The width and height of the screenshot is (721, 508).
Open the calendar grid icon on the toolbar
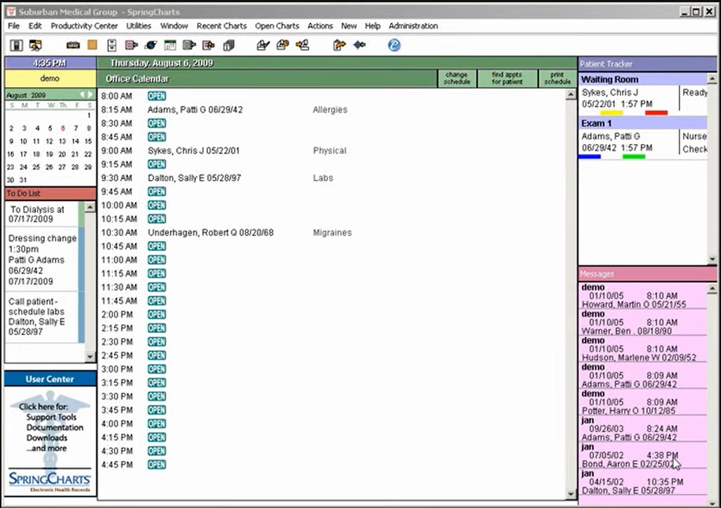coord(170,44)
